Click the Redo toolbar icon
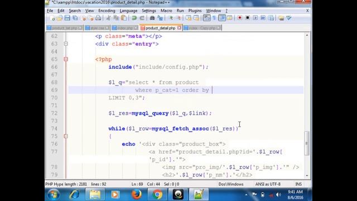This screenshot has height=201, width=357. (142, 18)
